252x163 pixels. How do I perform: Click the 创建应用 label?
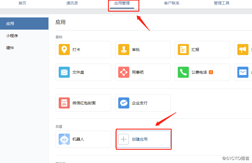[x=140, y=139]
